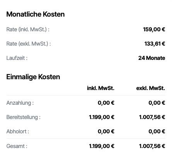Click the Gesamt row label
Image resolution: width=172 pixels, height=160 pixels.
[x=17, y=146]
